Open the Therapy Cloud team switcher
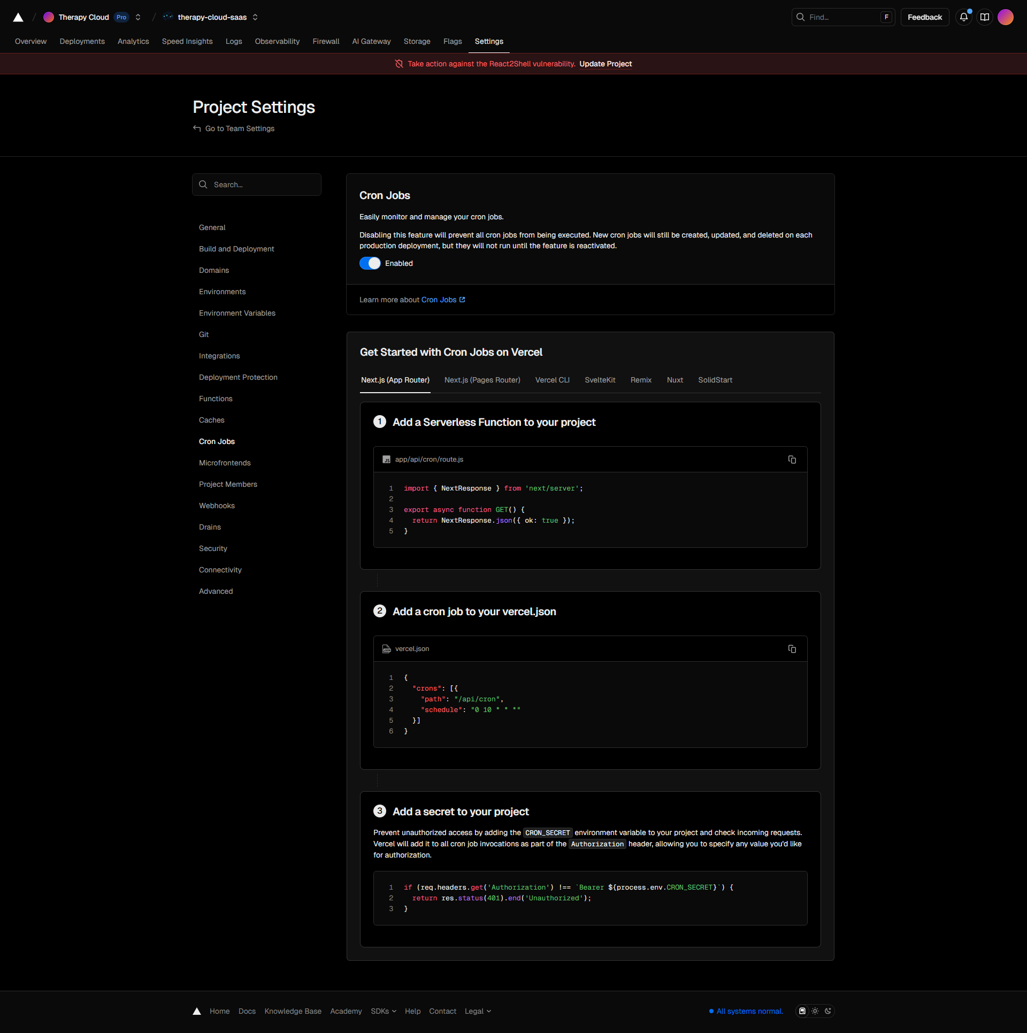1027x1033 pixels. point(138,17)
